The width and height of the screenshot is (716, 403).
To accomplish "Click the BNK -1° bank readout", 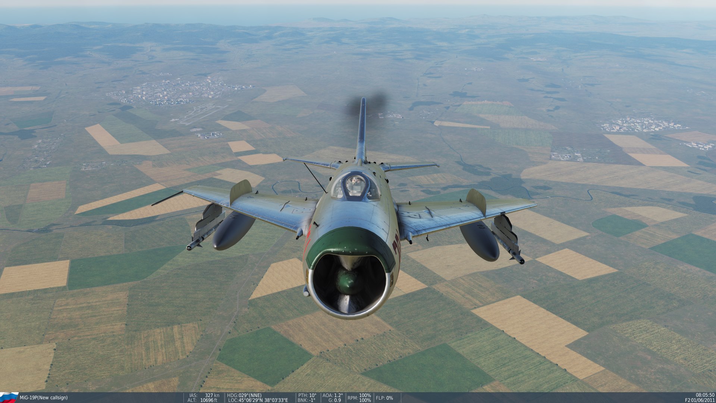I will (x=306, y=400).
